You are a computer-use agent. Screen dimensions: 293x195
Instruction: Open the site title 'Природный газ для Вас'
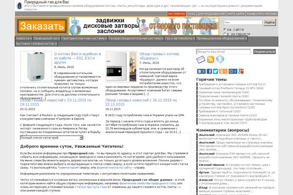pos(46,2)
